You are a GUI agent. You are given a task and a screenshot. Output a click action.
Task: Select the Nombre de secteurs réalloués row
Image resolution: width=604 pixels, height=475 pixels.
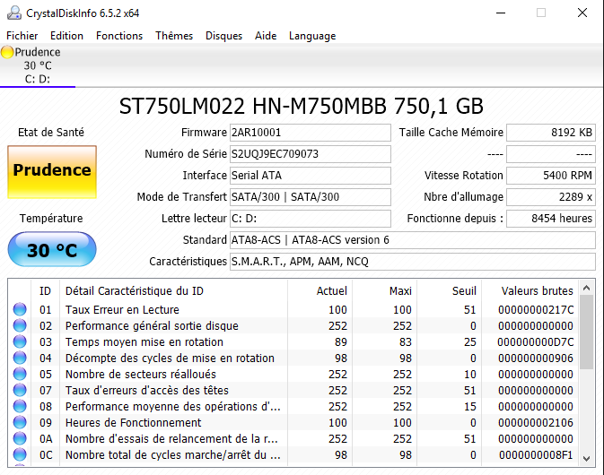pos(293,375)
